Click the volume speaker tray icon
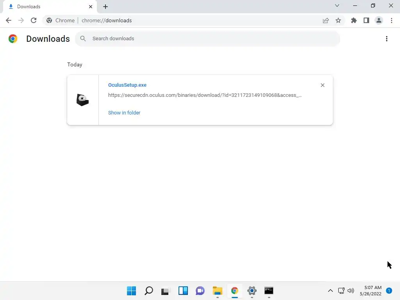Image resolution: width=400 pixels, height=300 pixels. coord(351,291)
